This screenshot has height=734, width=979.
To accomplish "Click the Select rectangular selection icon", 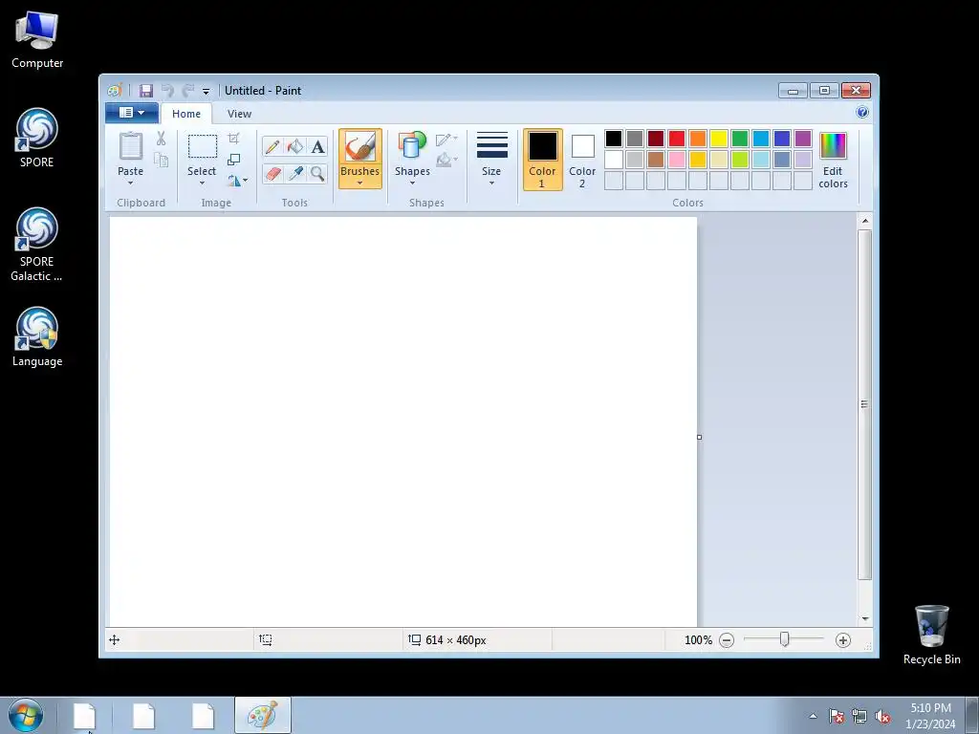I will [x=203, y=146].
